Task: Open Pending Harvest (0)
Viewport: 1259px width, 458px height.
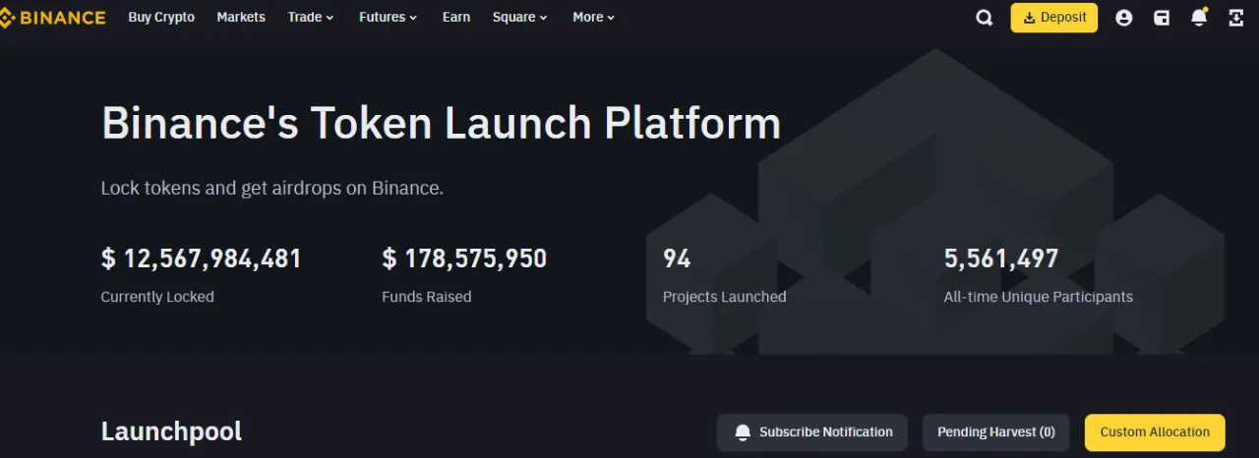Action: 995,432
